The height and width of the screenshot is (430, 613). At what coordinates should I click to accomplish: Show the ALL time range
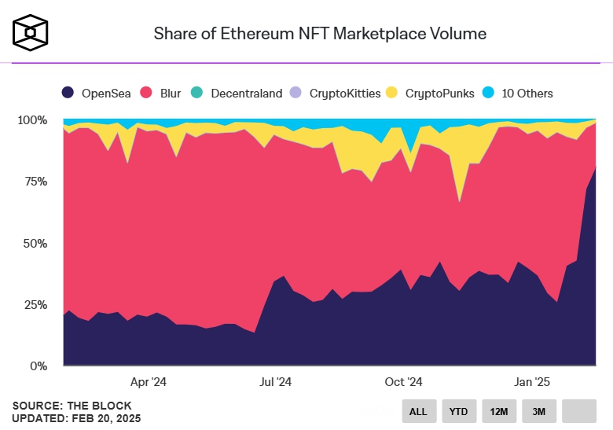418,410
